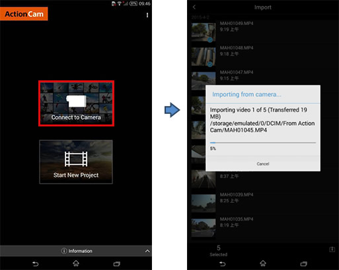
Task: Click the MAH01049.MP4 file name
Action: click(237, 23)
